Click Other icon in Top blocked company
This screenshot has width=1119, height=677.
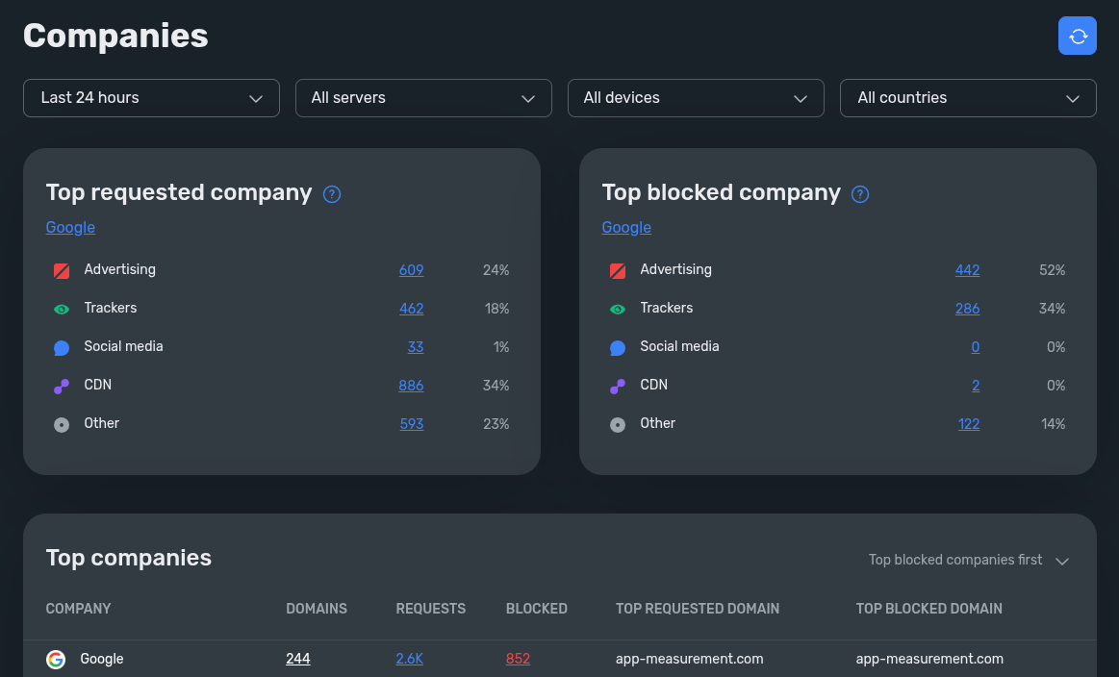[618, 424]
